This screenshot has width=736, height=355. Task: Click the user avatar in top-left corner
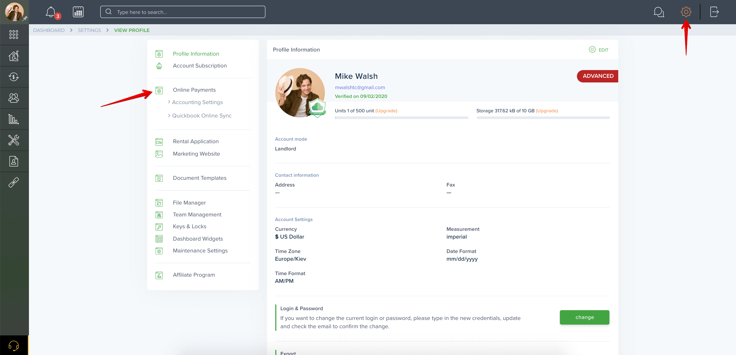click(x=14, y=12)
